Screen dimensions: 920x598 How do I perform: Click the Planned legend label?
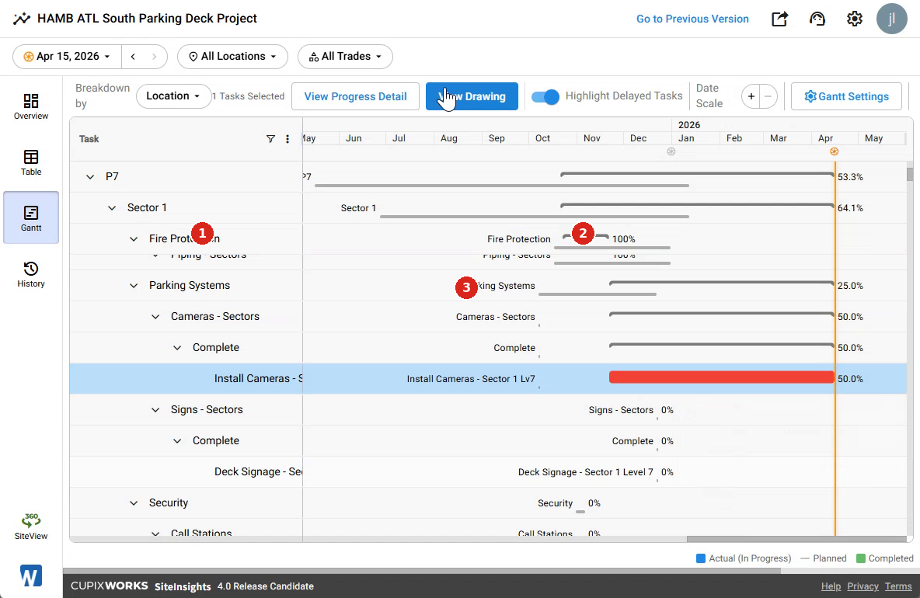(x=830, y=558)
